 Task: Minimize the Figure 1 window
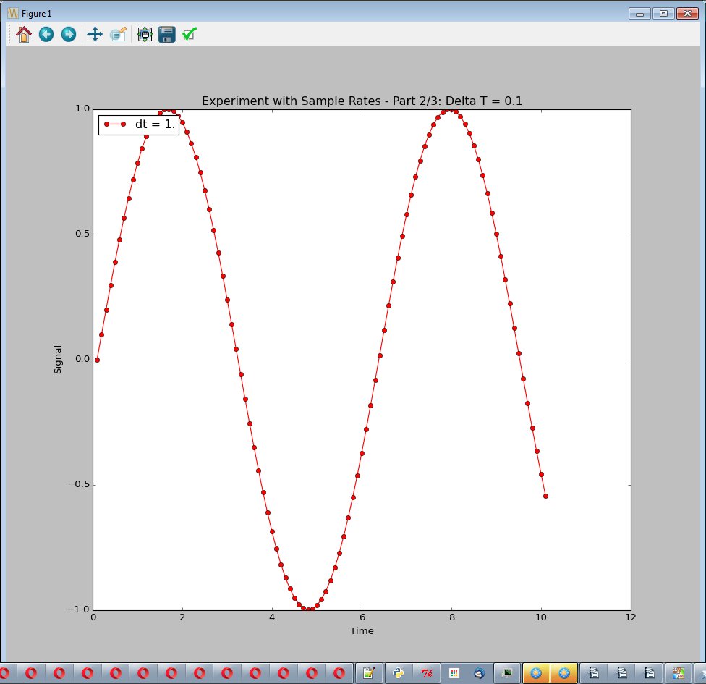pyautogui.click(x=639, y=14)
